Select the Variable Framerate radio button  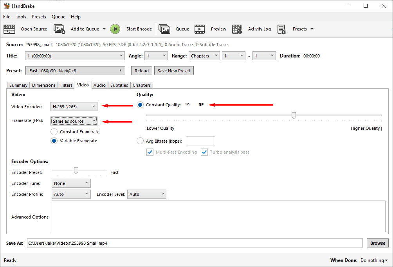click(54, 141)
